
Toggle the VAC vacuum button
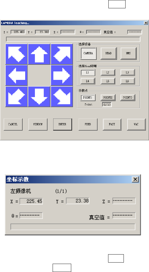(136, 124)
